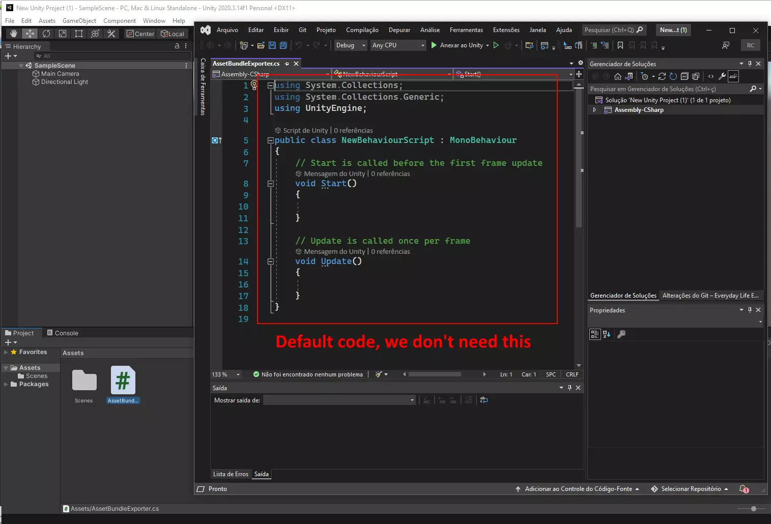Click the properties wrench in Solution Explorer
The width and height of the screenshot is (771, 524).
tap(722, 76)
